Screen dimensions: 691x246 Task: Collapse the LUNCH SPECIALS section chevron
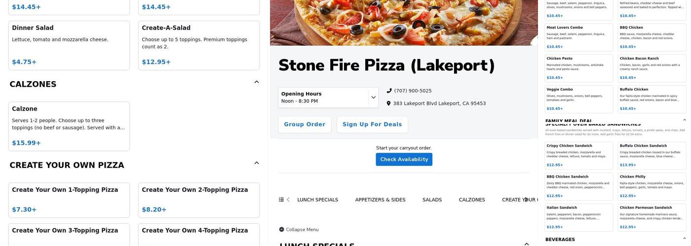[x=526, y=244]
